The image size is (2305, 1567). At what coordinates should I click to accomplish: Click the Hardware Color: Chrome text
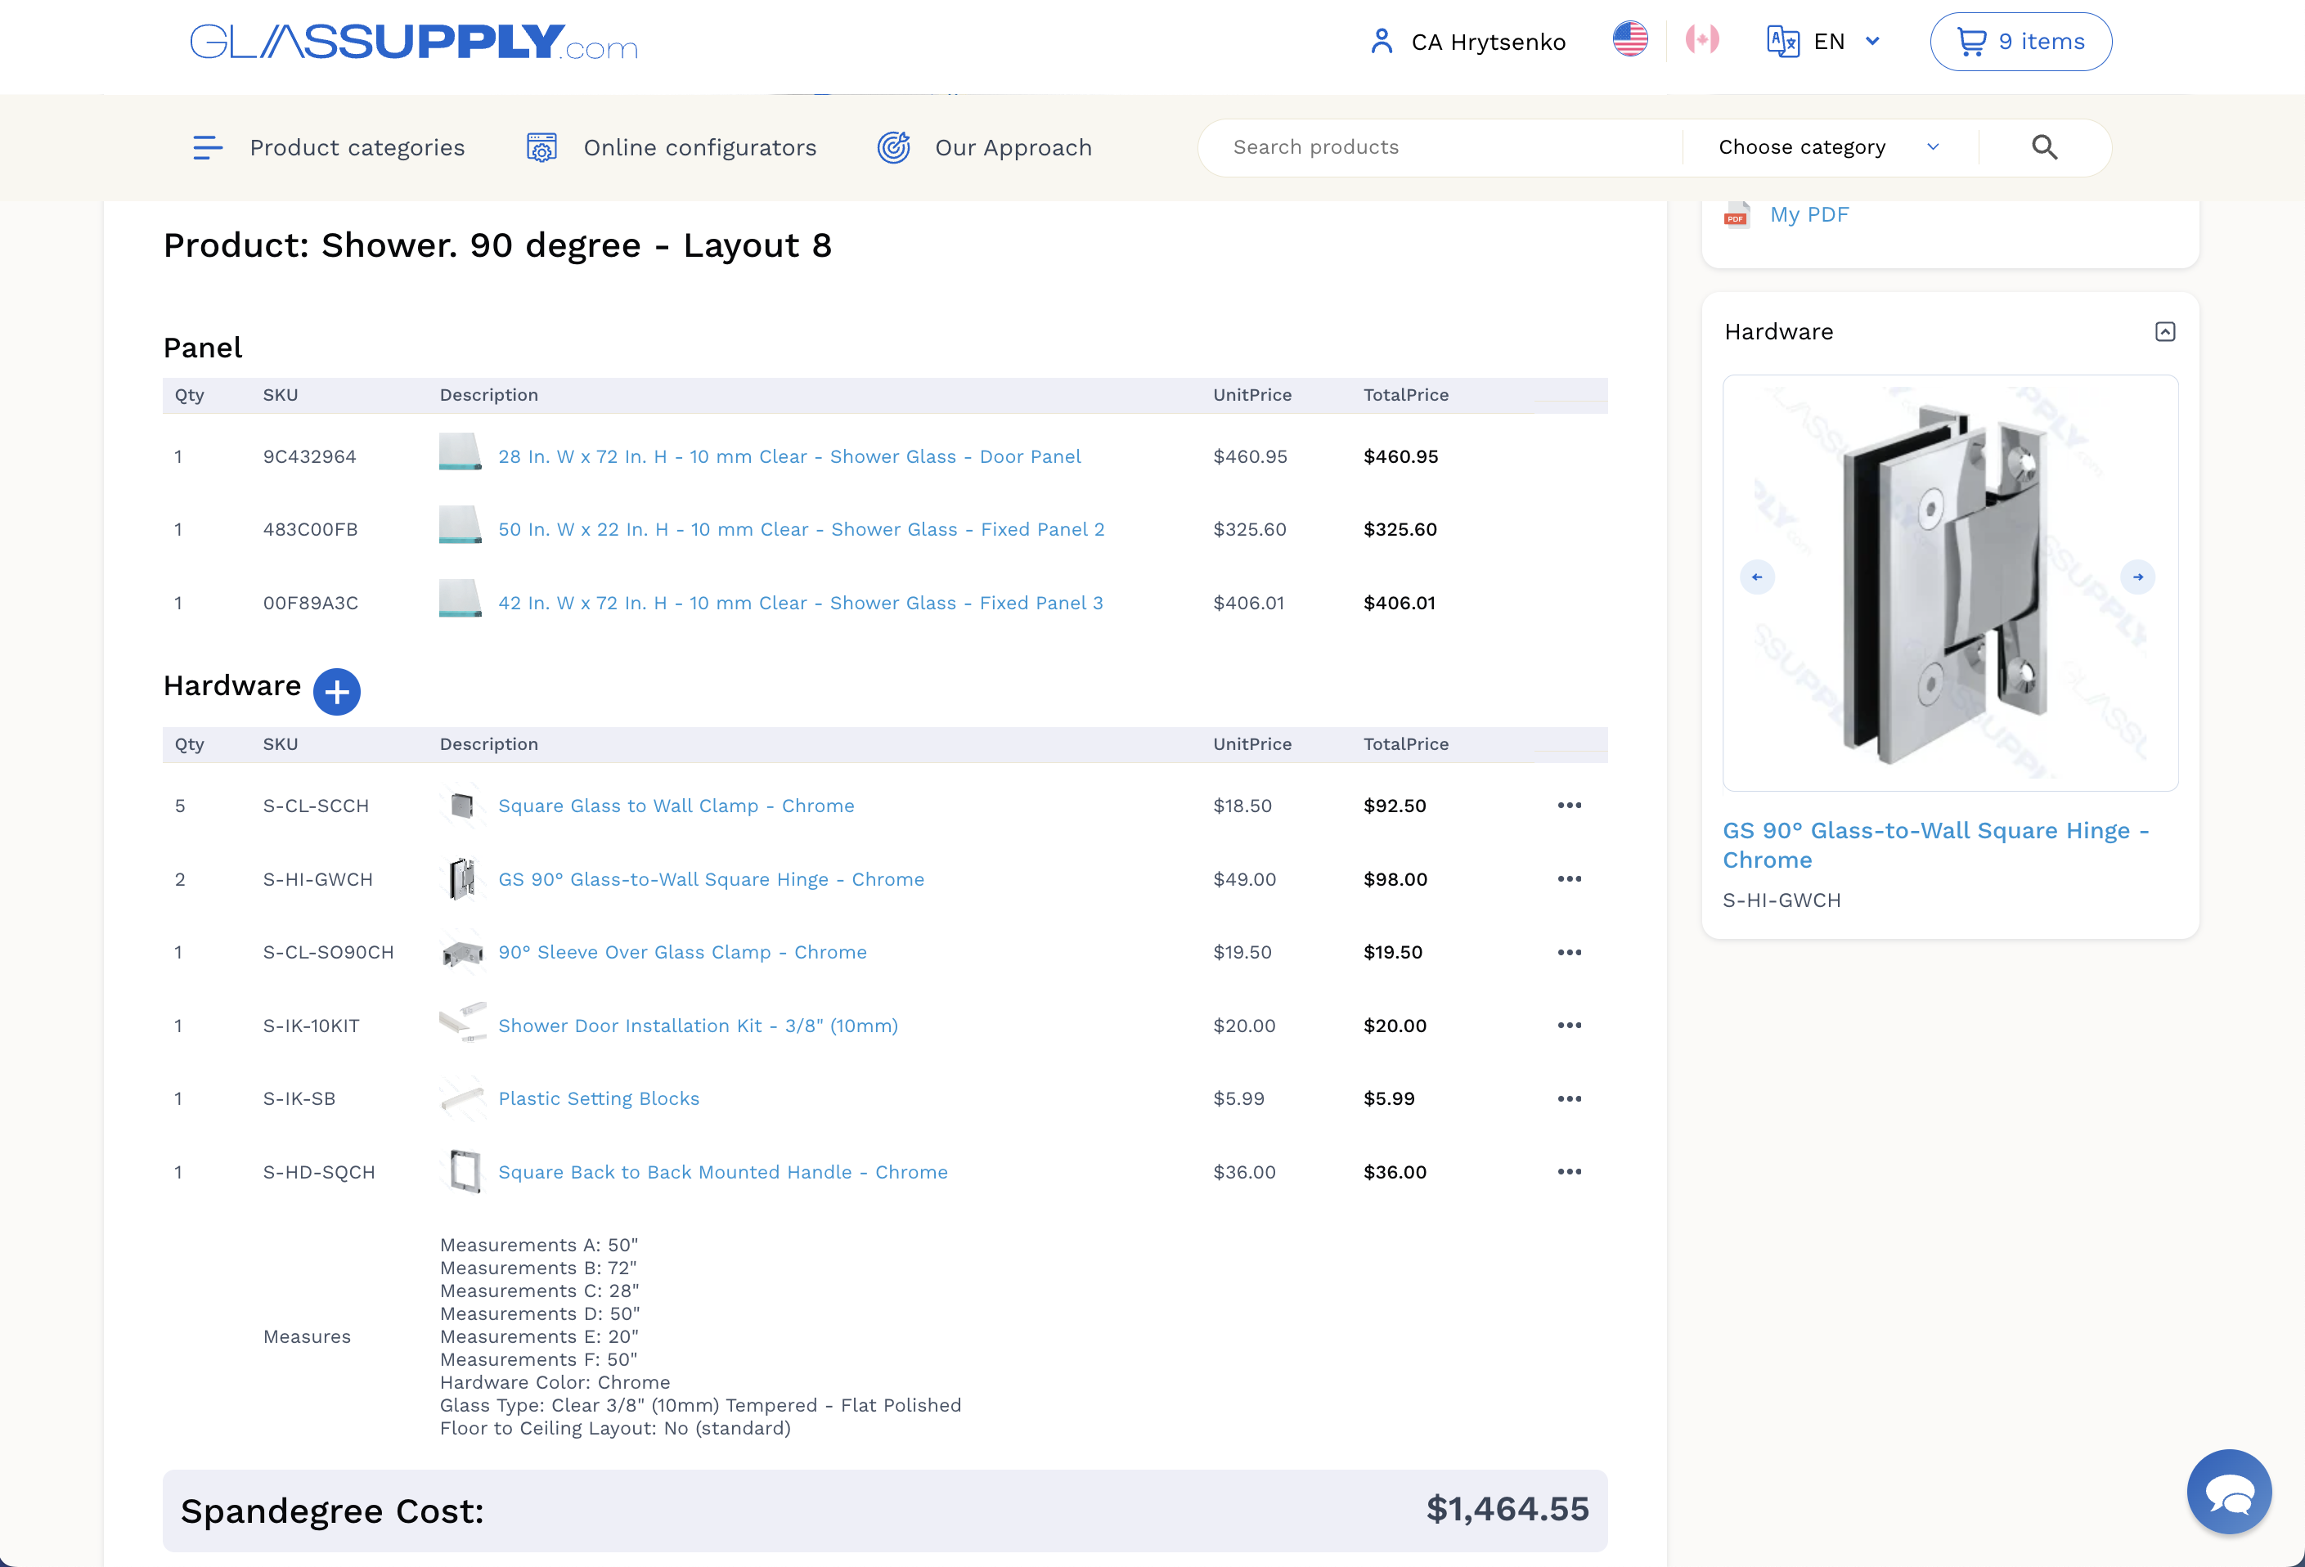[555, 1381]
